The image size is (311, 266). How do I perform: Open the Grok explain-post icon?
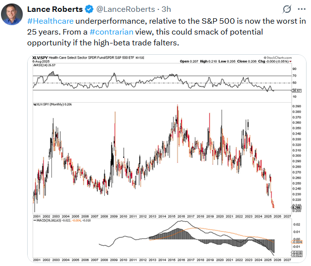[x=286, y=10]
